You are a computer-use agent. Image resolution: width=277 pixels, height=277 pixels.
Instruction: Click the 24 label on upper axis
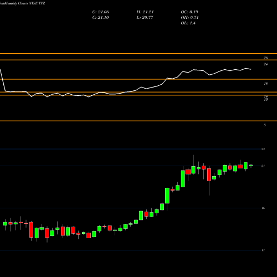(265, 64)
